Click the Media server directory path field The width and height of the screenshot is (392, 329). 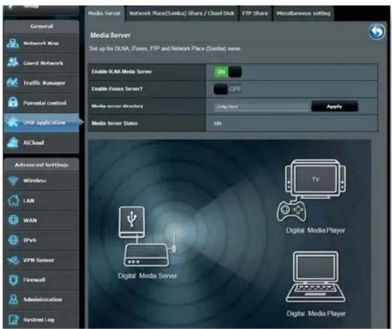coord(262,107)
